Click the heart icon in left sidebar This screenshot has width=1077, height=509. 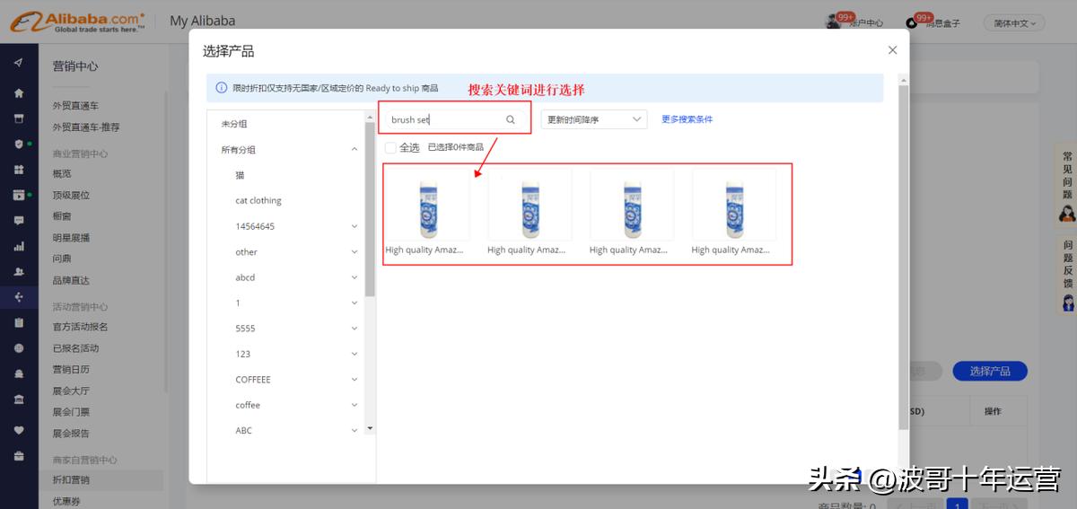19,430
